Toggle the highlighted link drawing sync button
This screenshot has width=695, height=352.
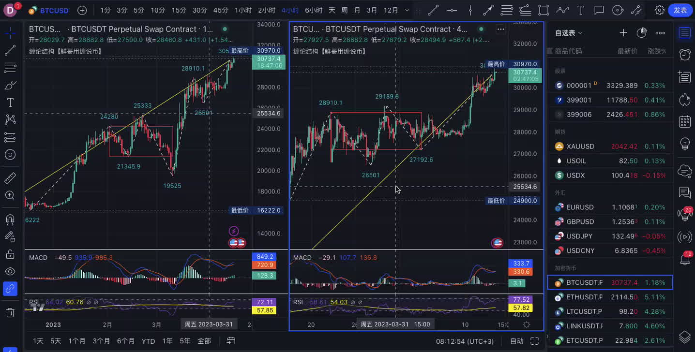tap(10, 289)
